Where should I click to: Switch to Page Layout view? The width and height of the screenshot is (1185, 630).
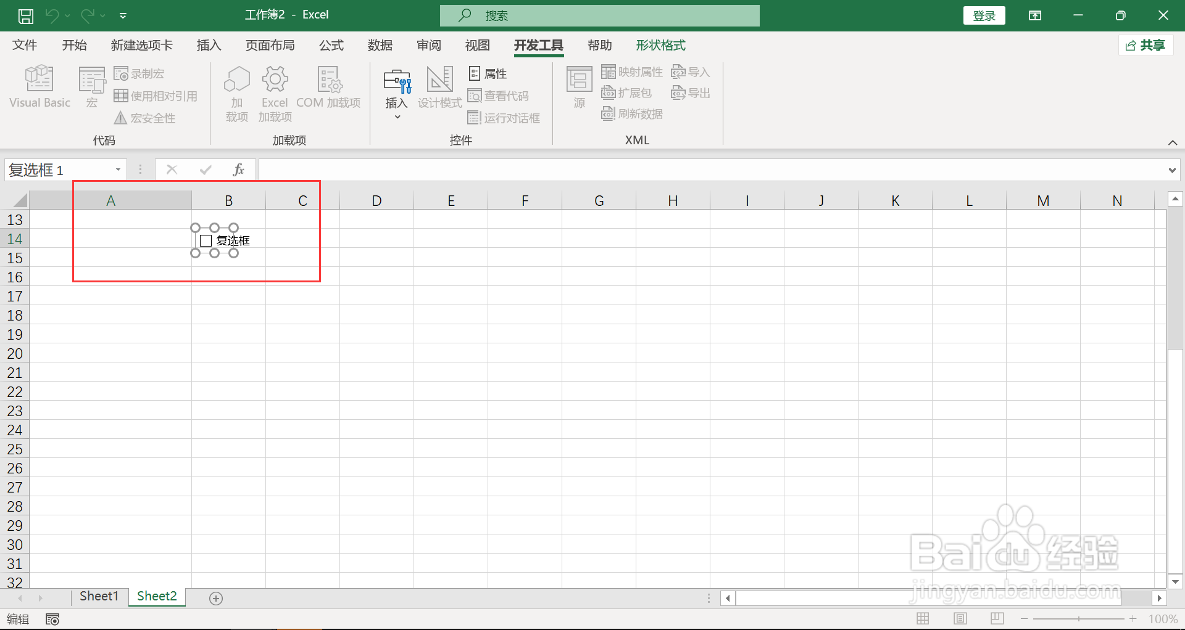pyautogui.click(x=960, y=618)
